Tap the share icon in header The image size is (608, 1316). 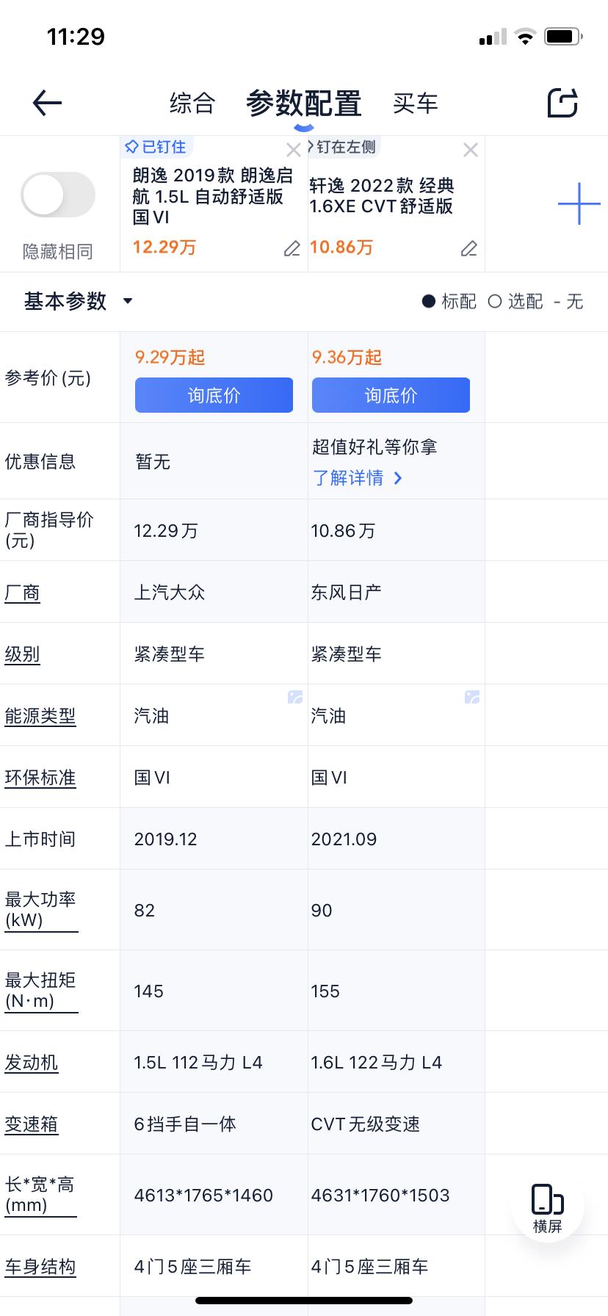(562, 103)
